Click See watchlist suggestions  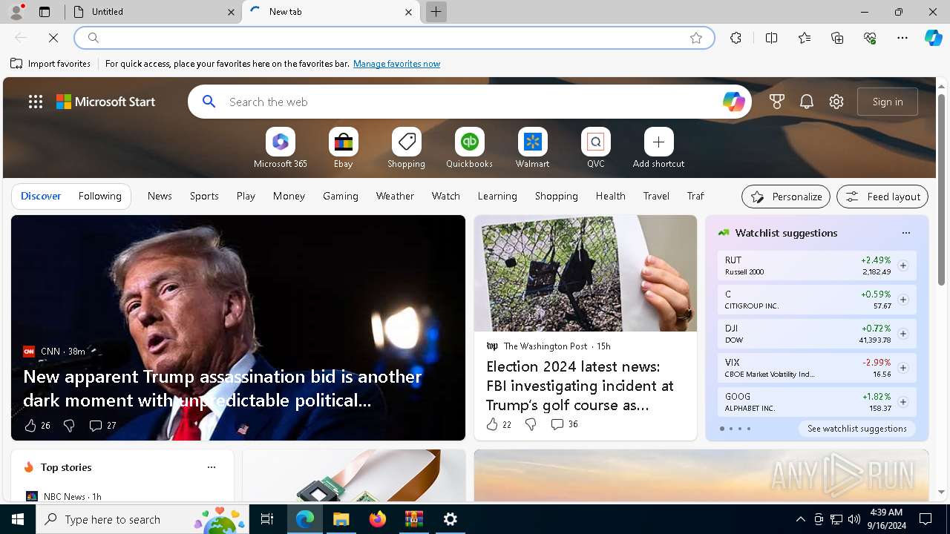pos(857,429)
